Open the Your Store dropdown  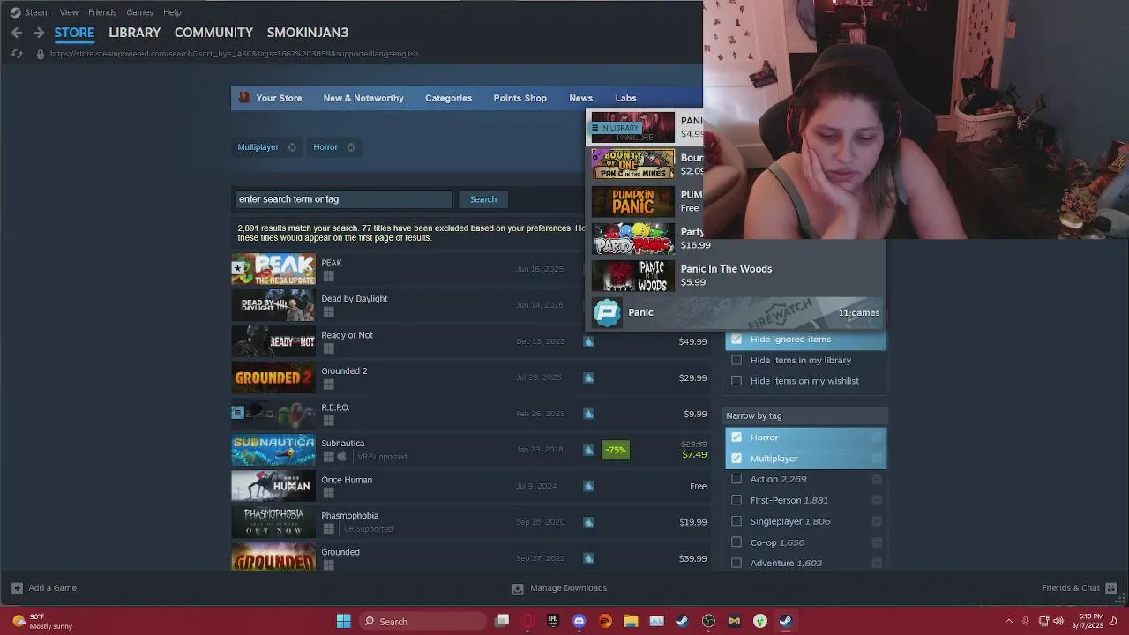coord(279,98)
